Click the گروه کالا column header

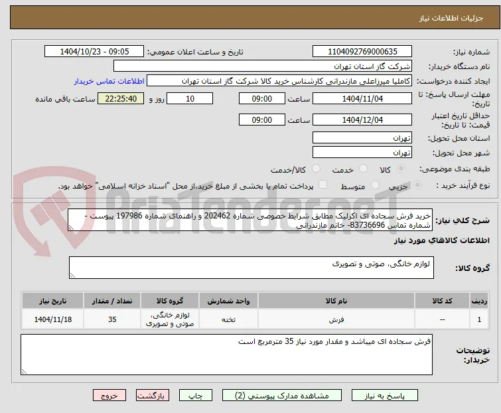170,301
